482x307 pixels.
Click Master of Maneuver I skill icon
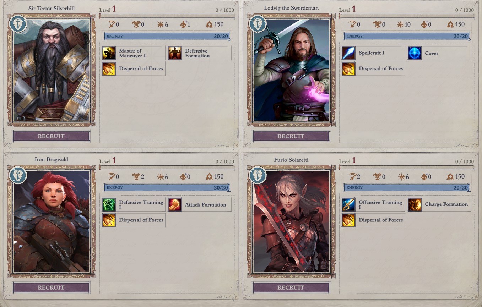[109, 53]
